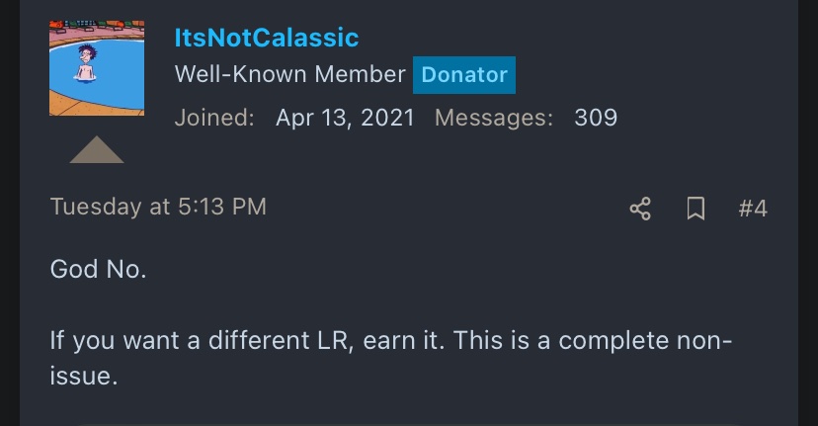The image size is (818, 426).
Task: Click the gray upward triangle below the avatar
Action: tap(97, 150)
